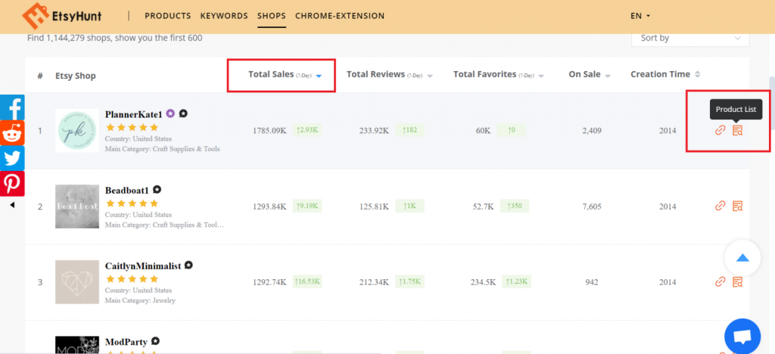Click the Facebook share icon
Image resolution: width=775 pixels, height=354 pixels.
pyautogui.click(x=12, y=107)
